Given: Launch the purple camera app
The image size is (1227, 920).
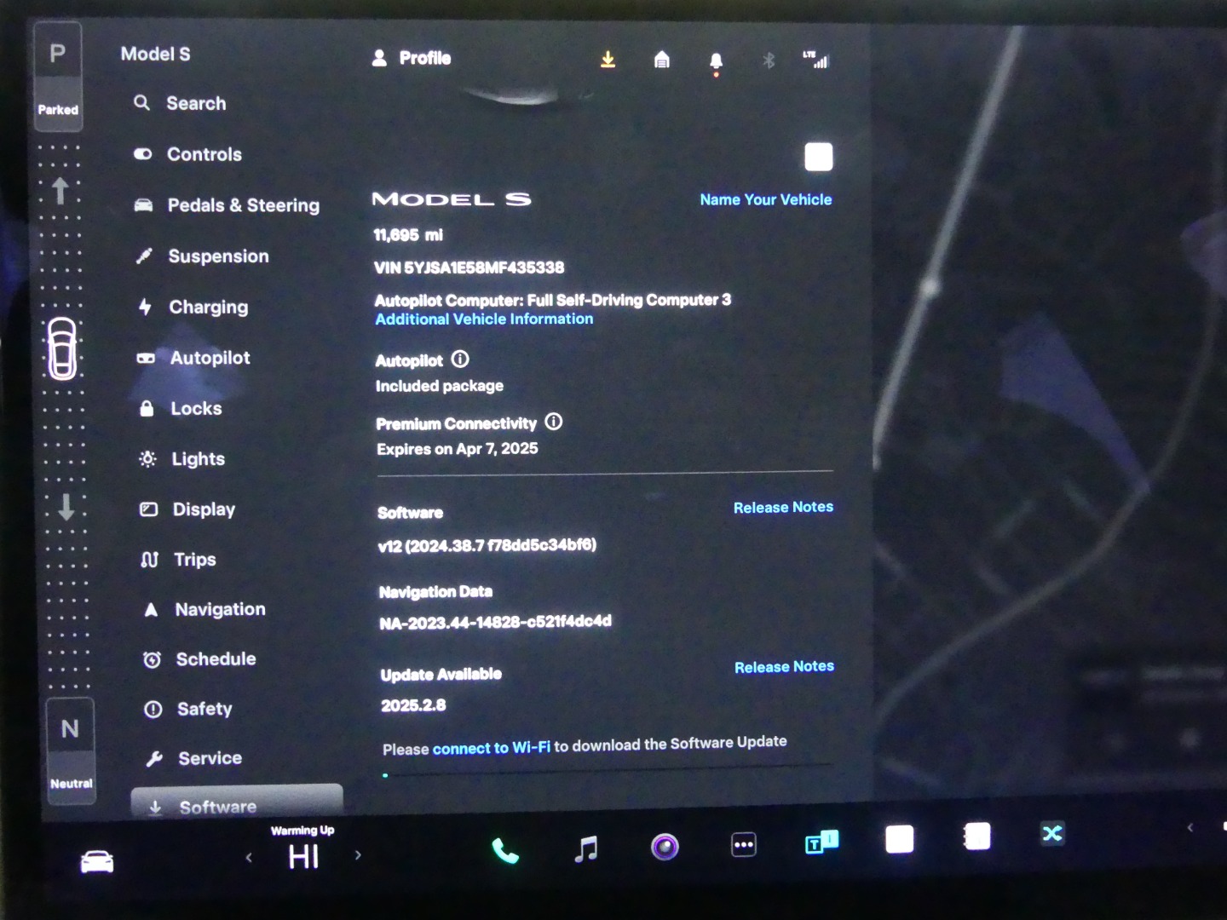Looking at the screenshot, I should click(665, 847).
